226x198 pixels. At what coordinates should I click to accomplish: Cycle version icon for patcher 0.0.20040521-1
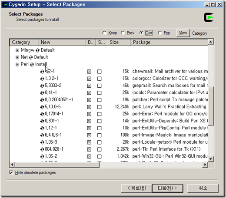42,100
